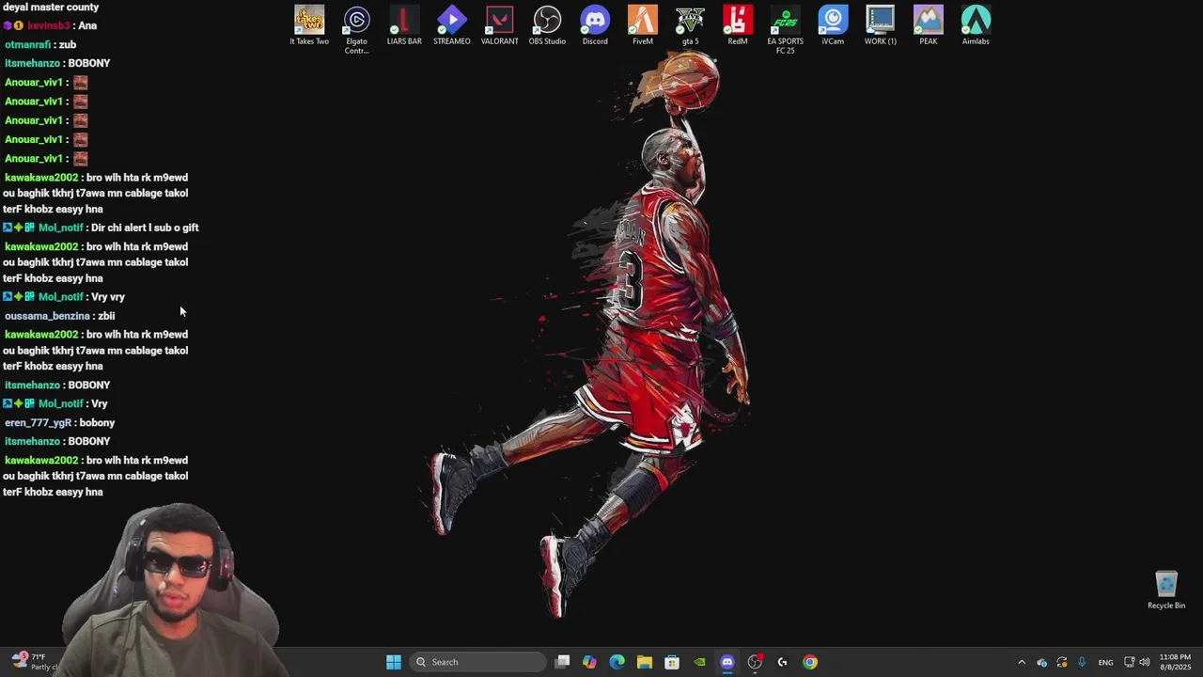Click chat message 'eren_777_ygR : bobony'

point(59,423)
